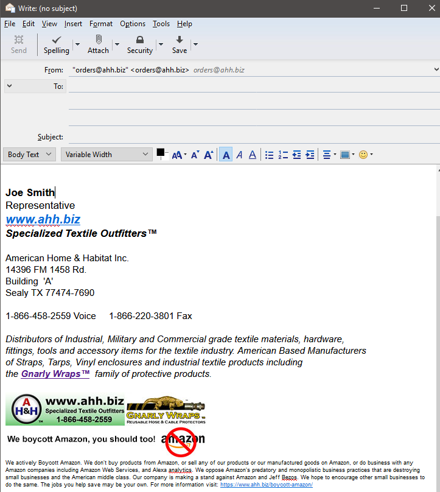Viewport: 440px width, 492px height.
Task: Open the Format menu
Action: [101, 24]
